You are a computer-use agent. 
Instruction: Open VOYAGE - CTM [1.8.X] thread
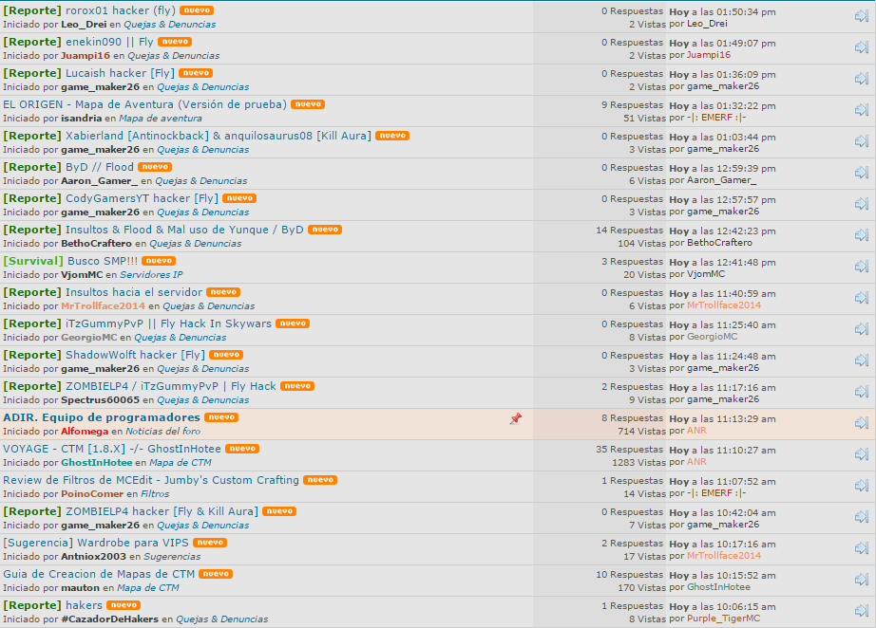tap(112, 449)
